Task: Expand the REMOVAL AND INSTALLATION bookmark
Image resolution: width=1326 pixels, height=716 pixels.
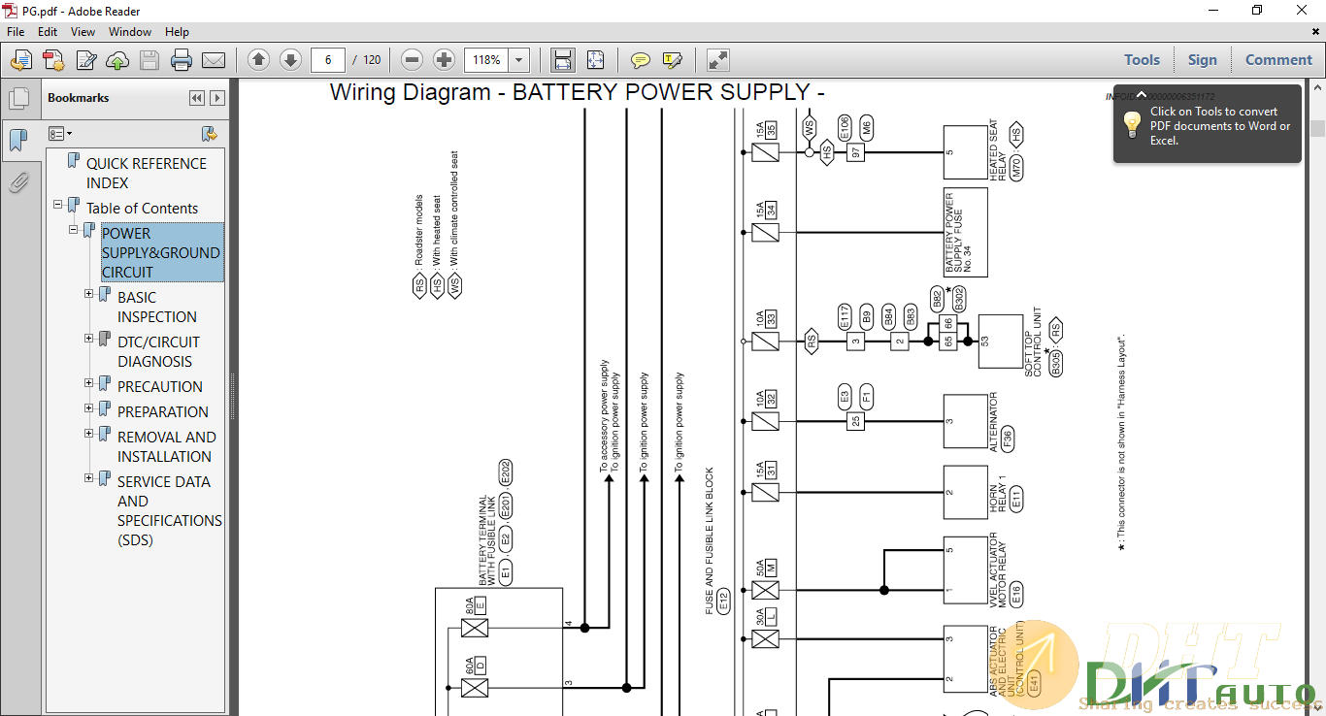Action: 89,434
